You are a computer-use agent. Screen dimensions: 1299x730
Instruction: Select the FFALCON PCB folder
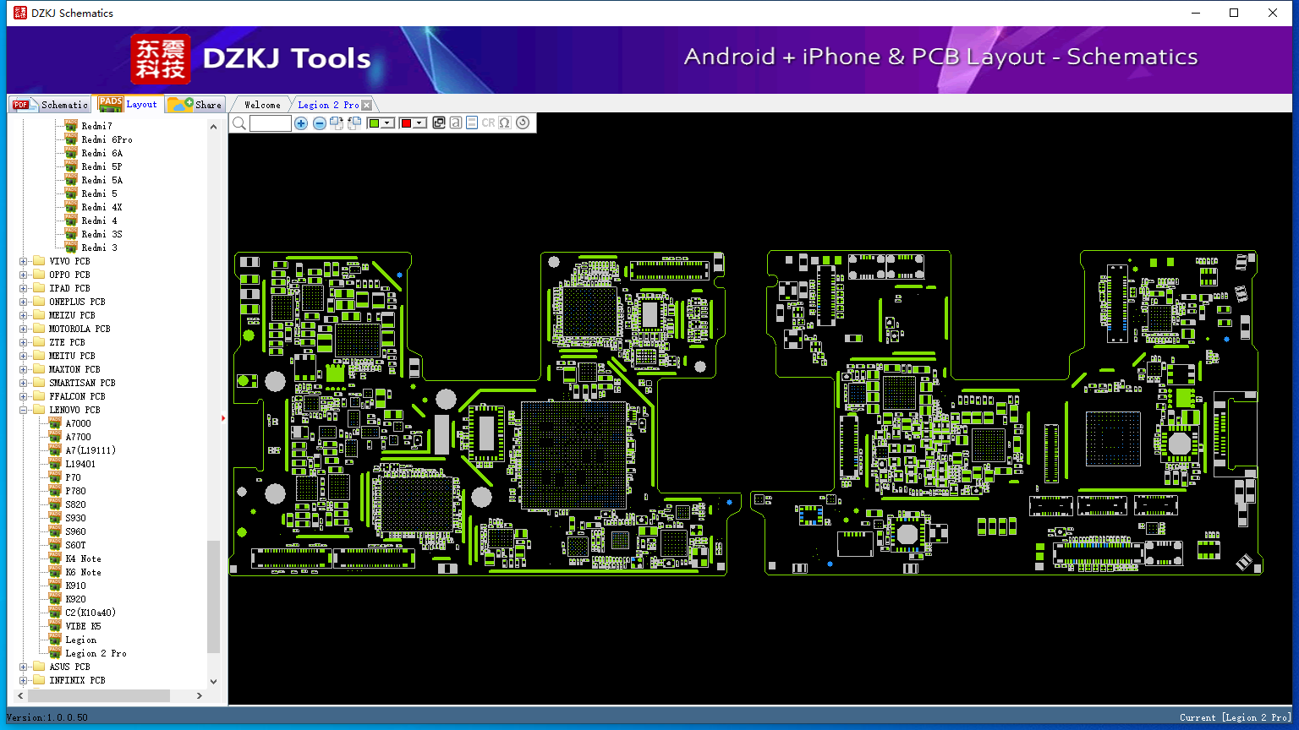coord(77,396)
